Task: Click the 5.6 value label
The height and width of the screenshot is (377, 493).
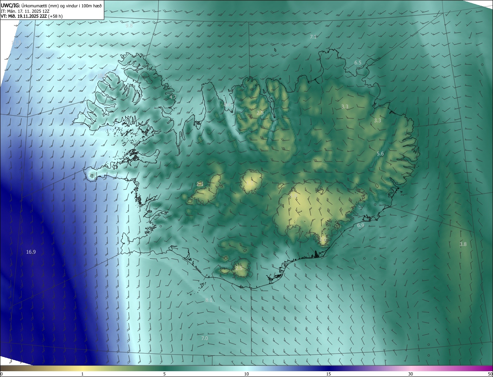Action: pyautogui.click(x=380, y=154)
